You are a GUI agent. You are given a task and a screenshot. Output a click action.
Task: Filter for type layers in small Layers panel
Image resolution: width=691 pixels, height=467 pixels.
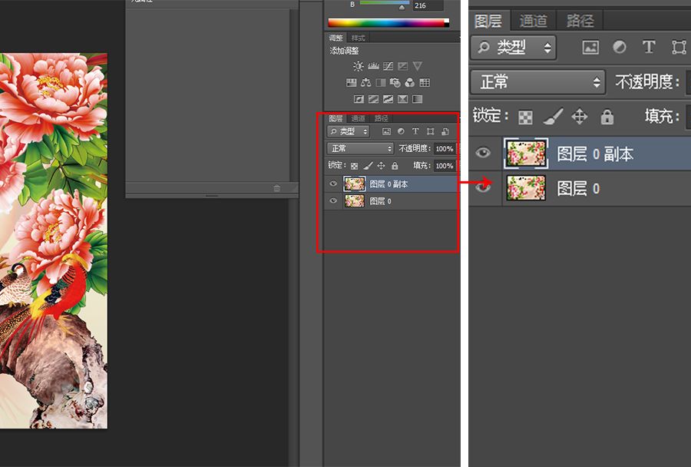point(415,131)
